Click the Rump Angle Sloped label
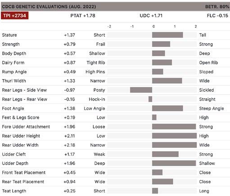This screenshot has width=230, height=196. [206, 72]
